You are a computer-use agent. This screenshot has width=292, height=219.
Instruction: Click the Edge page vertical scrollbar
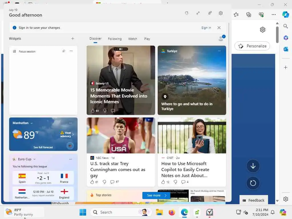(x=277, y=35)
